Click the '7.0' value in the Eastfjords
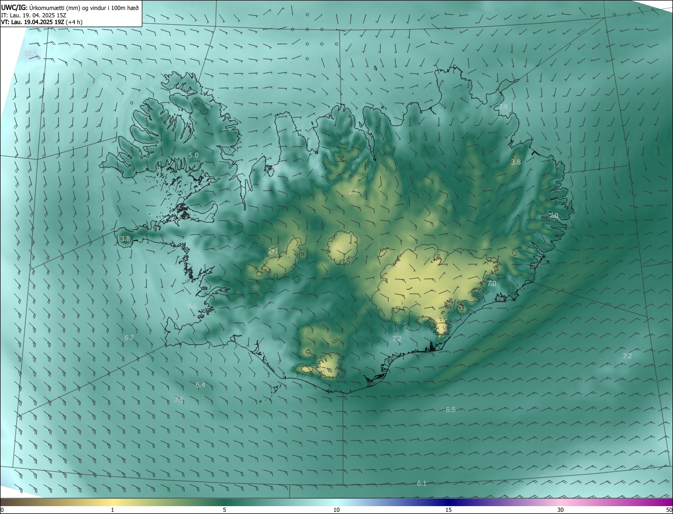This screenshot has height=514, width=673. pyautogui.click(x=554, y=216)
